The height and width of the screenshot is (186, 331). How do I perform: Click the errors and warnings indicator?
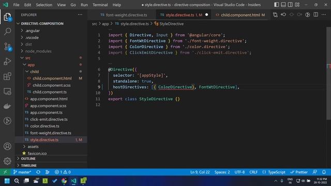tap(63, 172)
